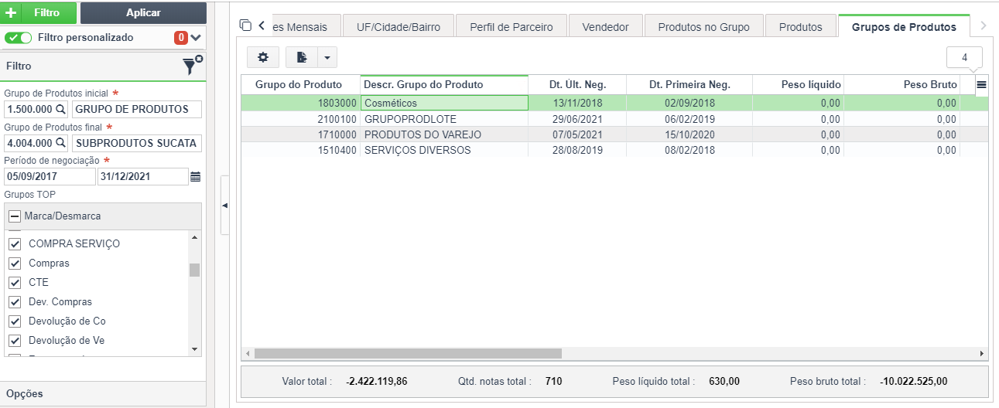Navigate tabs left with the arrow
Viewport: 999px width, 408px height.
262,25
